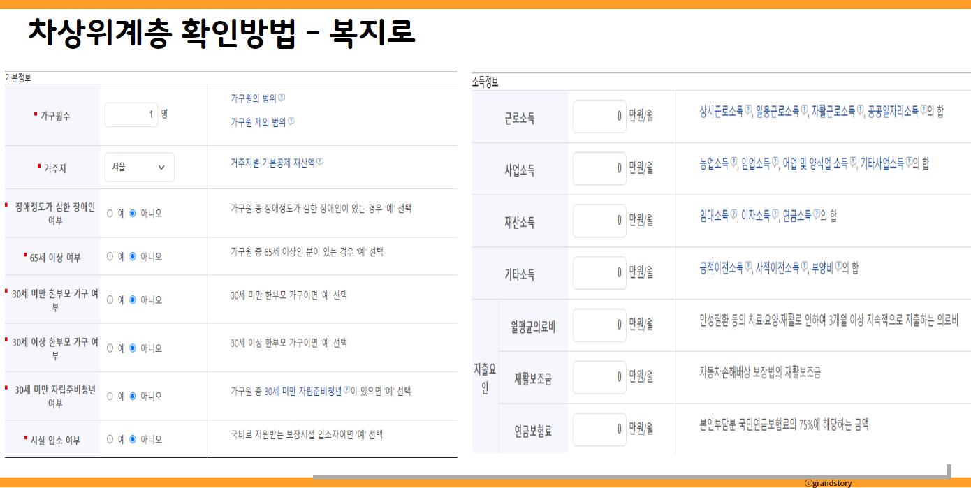The width and height of the screenshot is (971, 488).
Task: Open help icon beside 거주지별 기본공제 재산액
Action: click(x=320, y=163)
